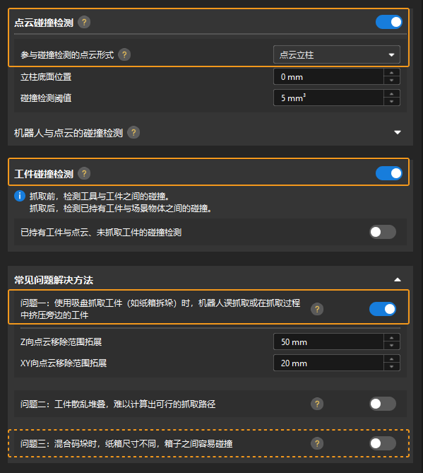Open help icon for 问题三
Screen dimensions: 423x473
point(317,443)
